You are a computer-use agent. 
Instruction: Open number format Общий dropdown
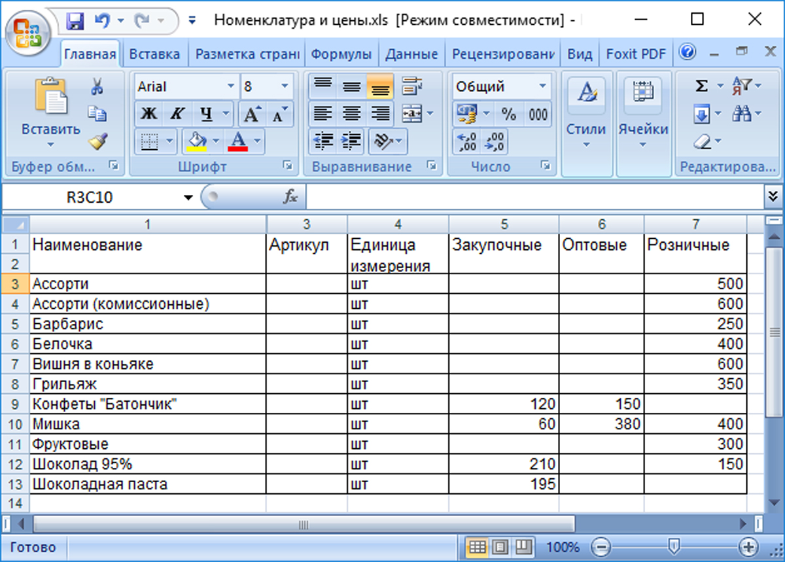pos(543,86)
